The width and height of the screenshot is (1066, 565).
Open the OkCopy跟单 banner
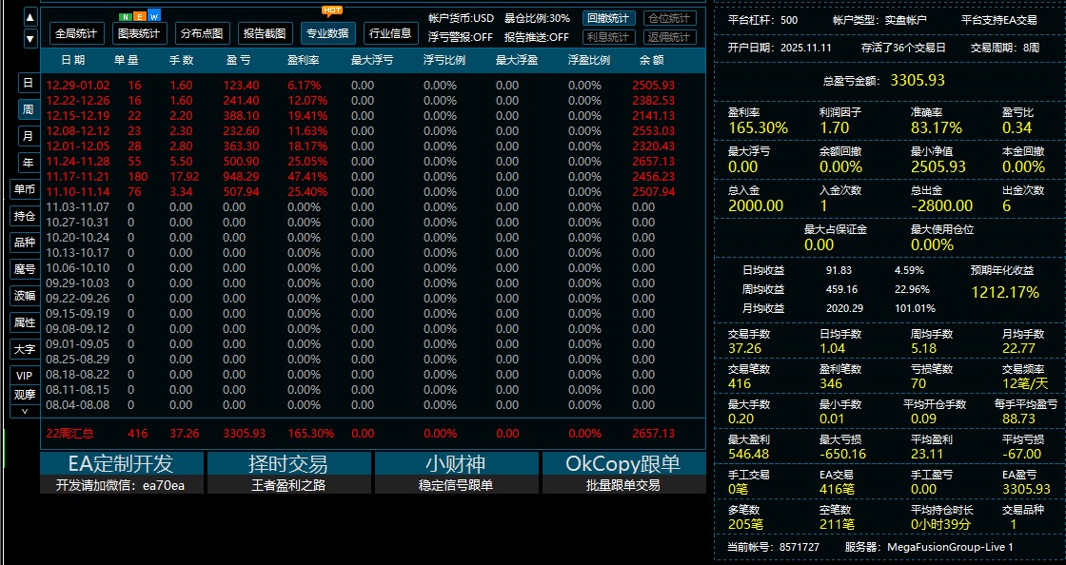pyautogui.click(x=623, y=473)
